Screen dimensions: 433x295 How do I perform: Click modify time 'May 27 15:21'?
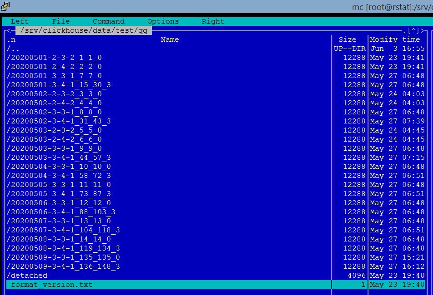coord(397,258)
